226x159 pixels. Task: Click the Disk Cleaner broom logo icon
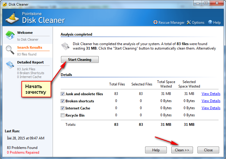tap(12, 18)
